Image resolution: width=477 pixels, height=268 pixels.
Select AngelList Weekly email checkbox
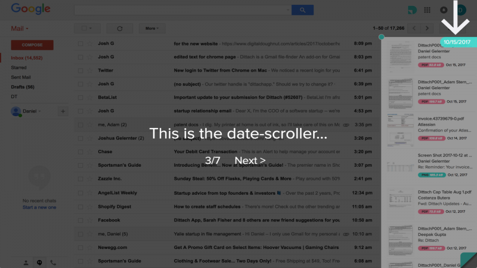click(x=80, y=193)
